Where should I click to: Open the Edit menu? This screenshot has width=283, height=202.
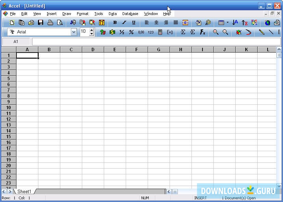coord(24,14)
